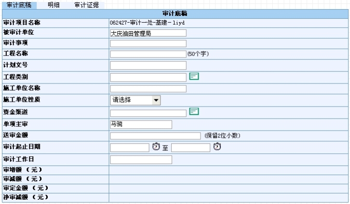Click the start date clock icon
Viewport: 350px width, 204px height.
pos(156,147)
